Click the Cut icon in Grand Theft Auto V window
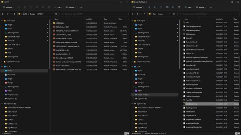This screenshot has height=135, width=241. coord(149,7)
